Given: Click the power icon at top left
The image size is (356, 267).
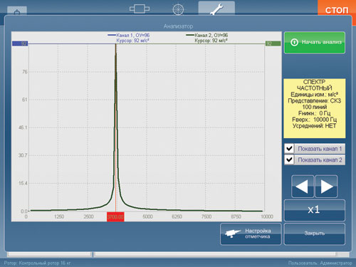Looking at the screenshot, I should click(x=17, y=11).
